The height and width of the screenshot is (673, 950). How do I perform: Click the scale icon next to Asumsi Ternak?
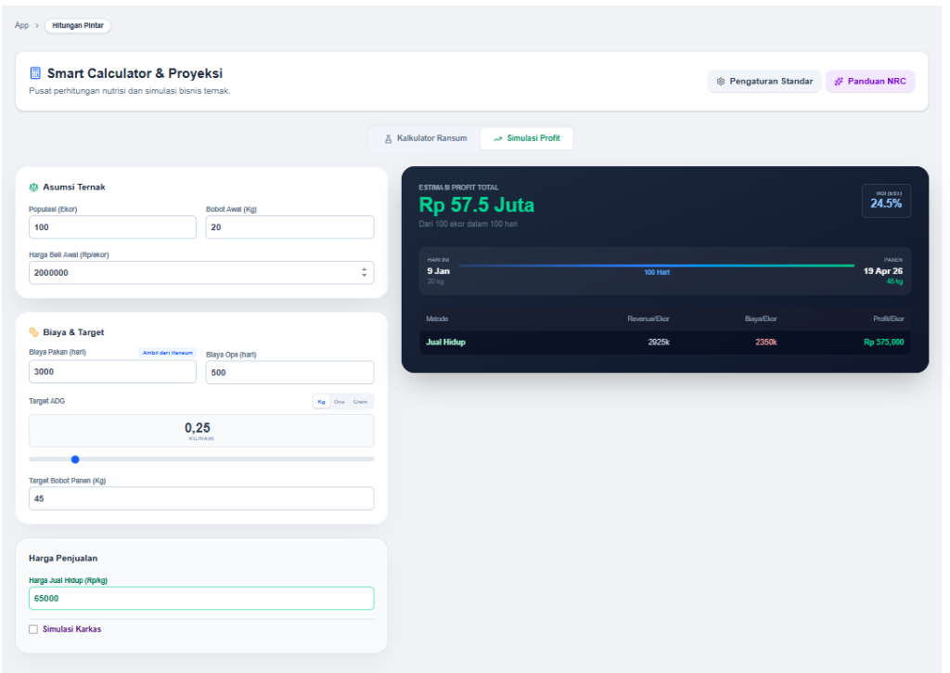(x=34, y=187)
